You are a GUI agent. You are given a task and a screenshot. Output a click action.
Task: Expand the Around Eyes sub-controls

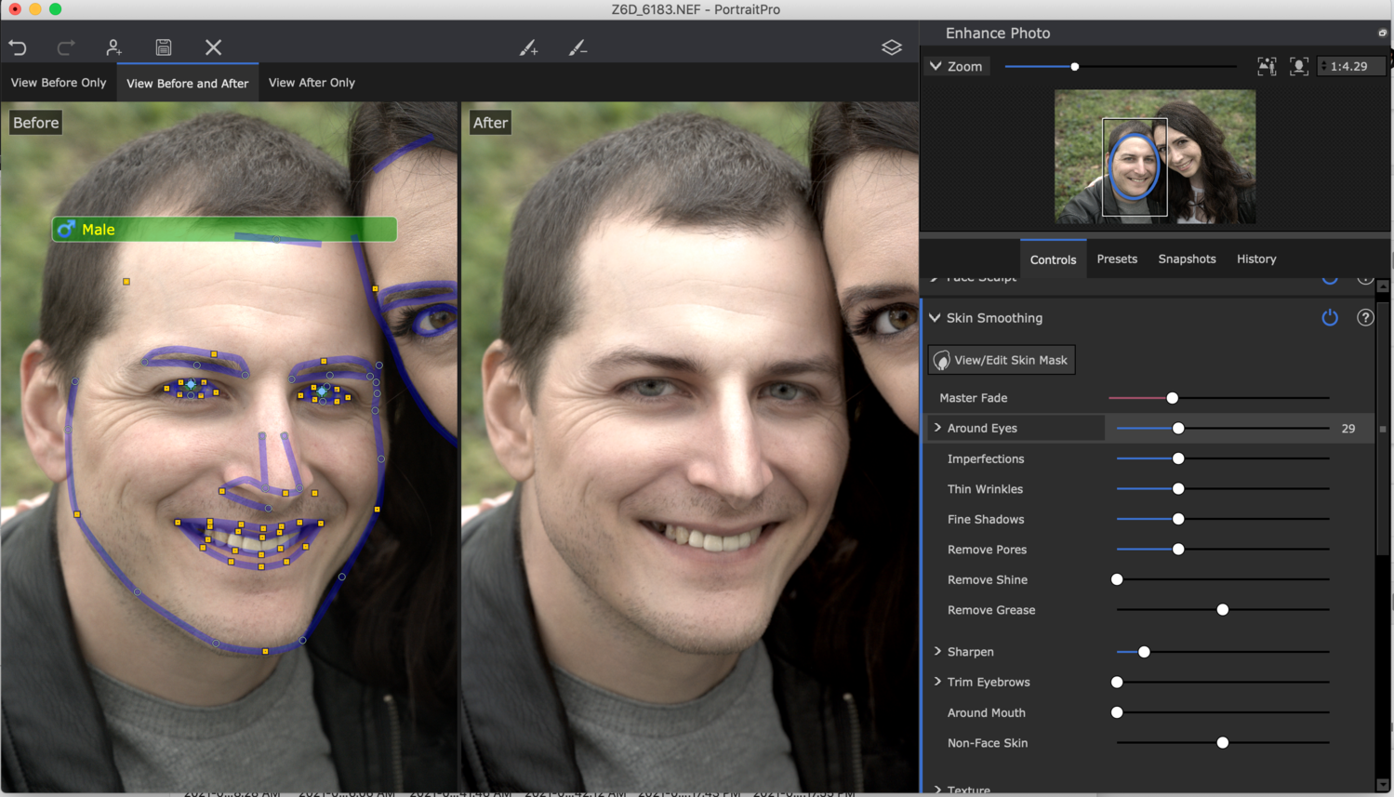pyautogui.click(x=937, y=428)
